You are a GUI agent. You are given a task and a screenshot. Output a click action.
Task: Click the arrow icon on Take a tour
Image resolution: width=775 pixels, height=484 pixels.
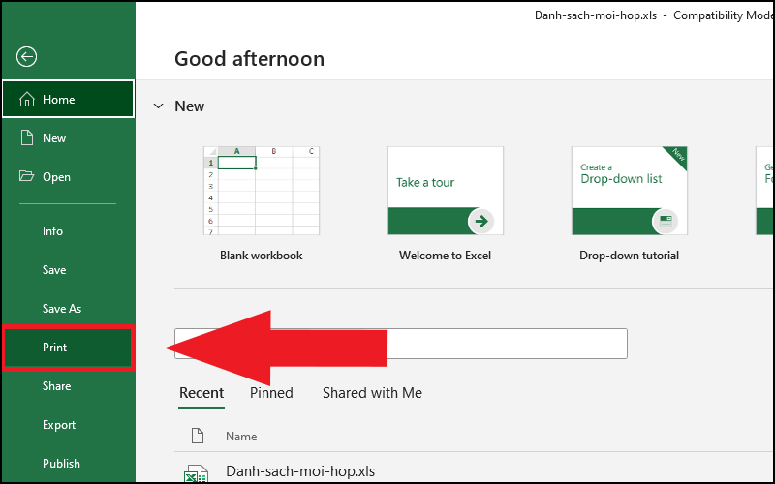[x=480, y=221]
